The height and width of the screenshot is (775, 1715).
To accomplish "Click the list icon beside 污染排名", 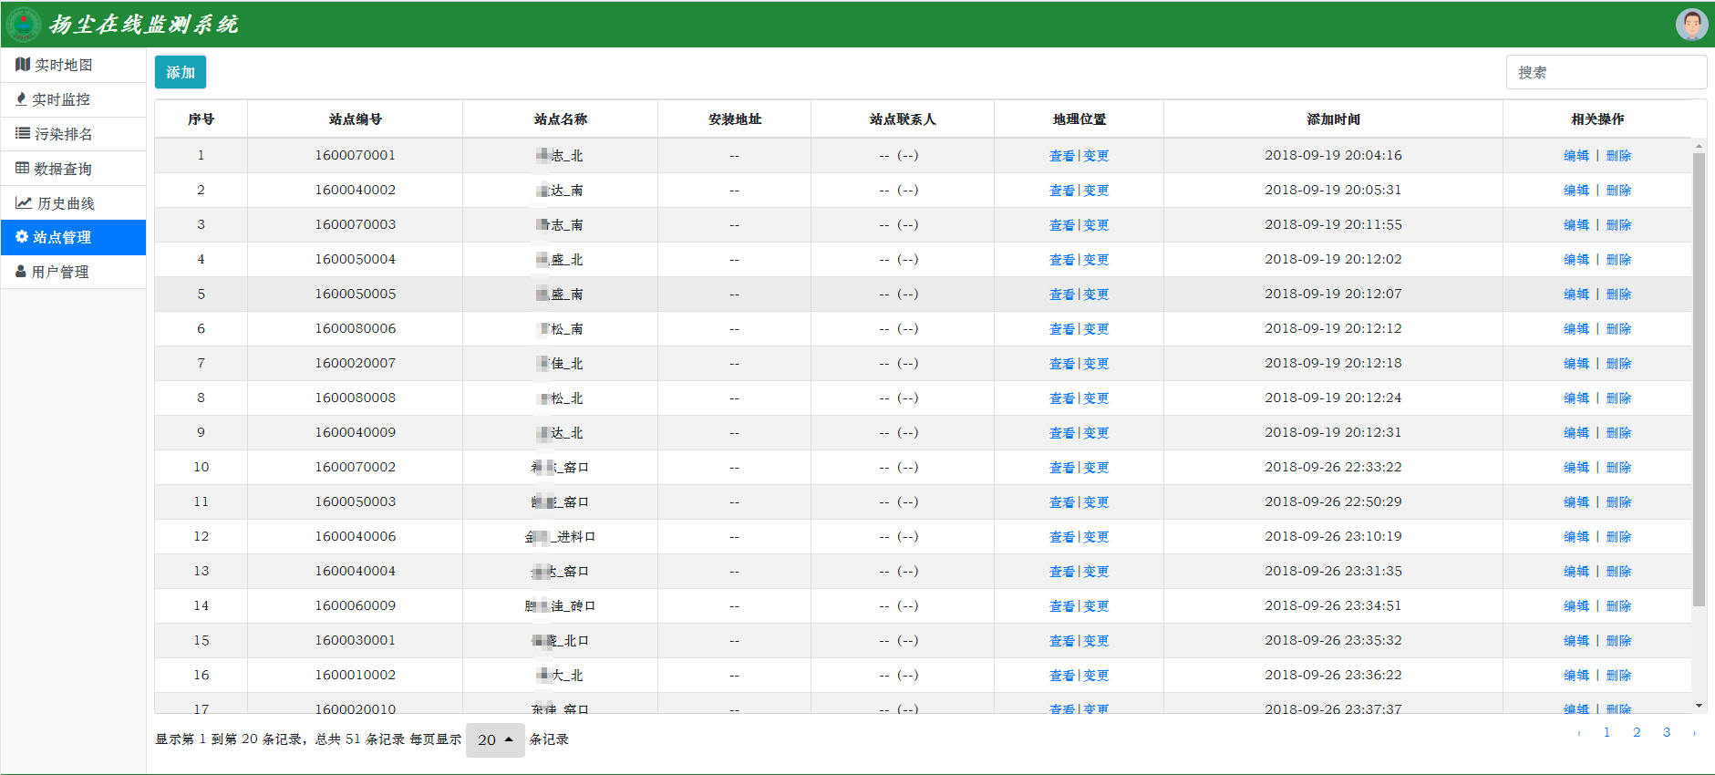I will 23,134.
